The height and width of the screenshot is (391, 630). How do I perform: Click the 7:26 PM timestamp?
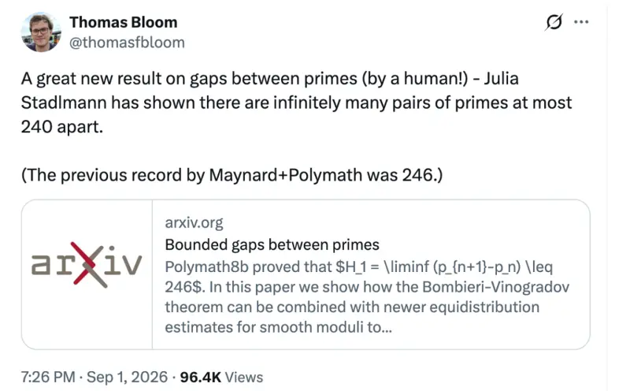click(48, 378)
